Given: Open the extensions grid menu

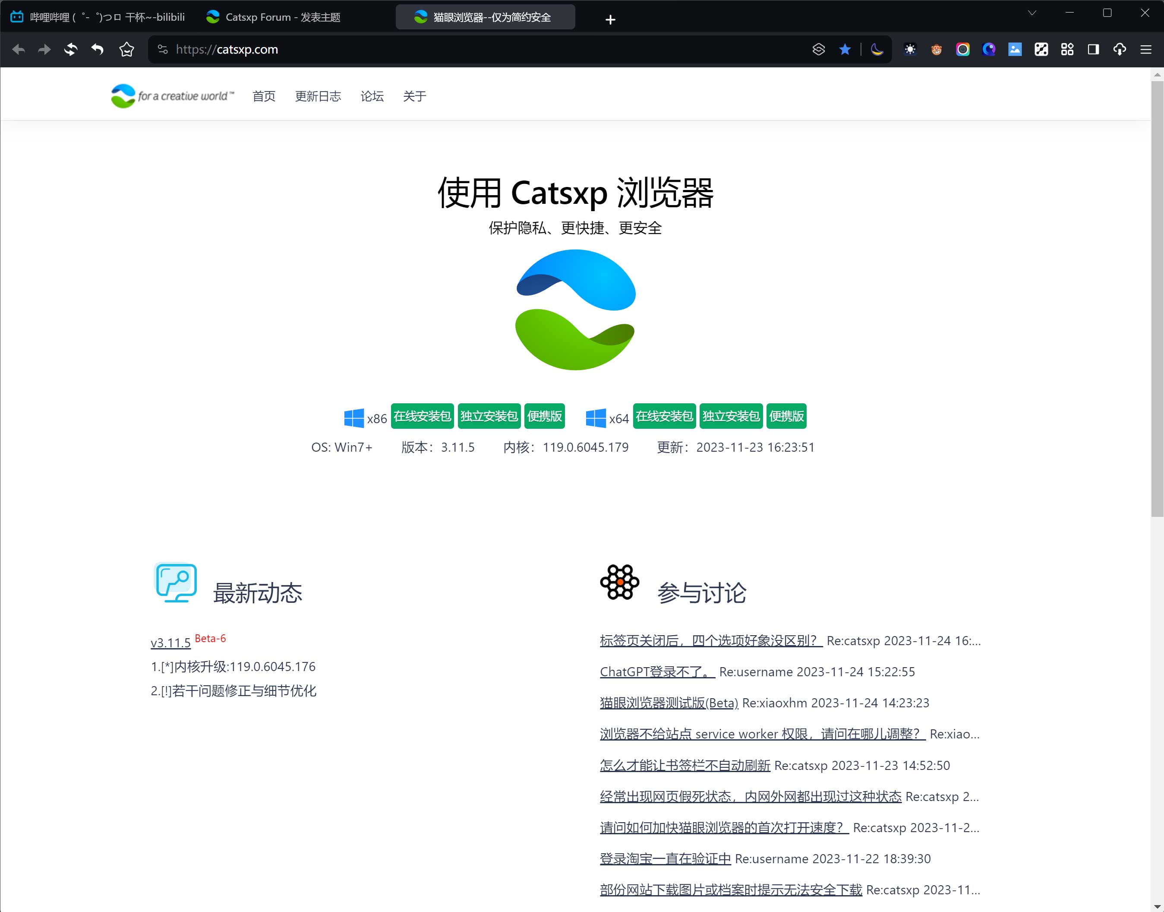Looking at the screenshot, I should click(1067, 50).
